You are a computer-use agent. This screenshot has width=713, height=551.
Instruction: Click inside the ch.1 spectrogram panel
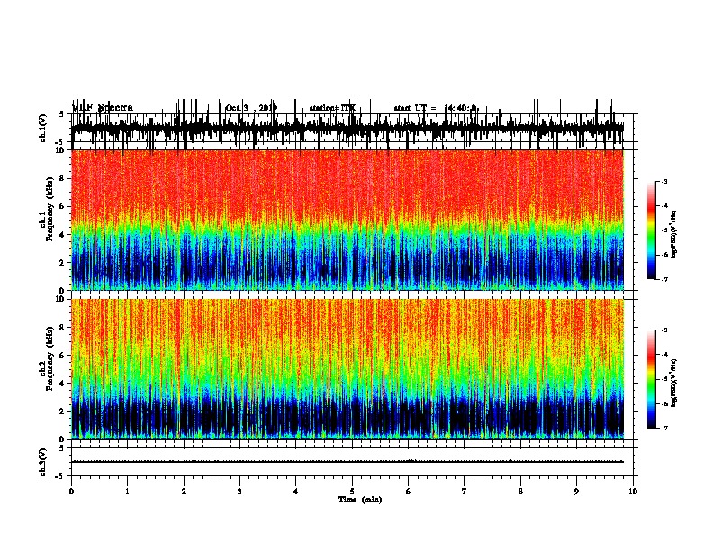point(347,220)
